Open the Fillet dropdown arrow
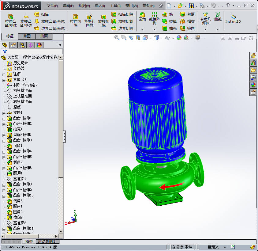258x251 pixels. click(x=142, y=29)
